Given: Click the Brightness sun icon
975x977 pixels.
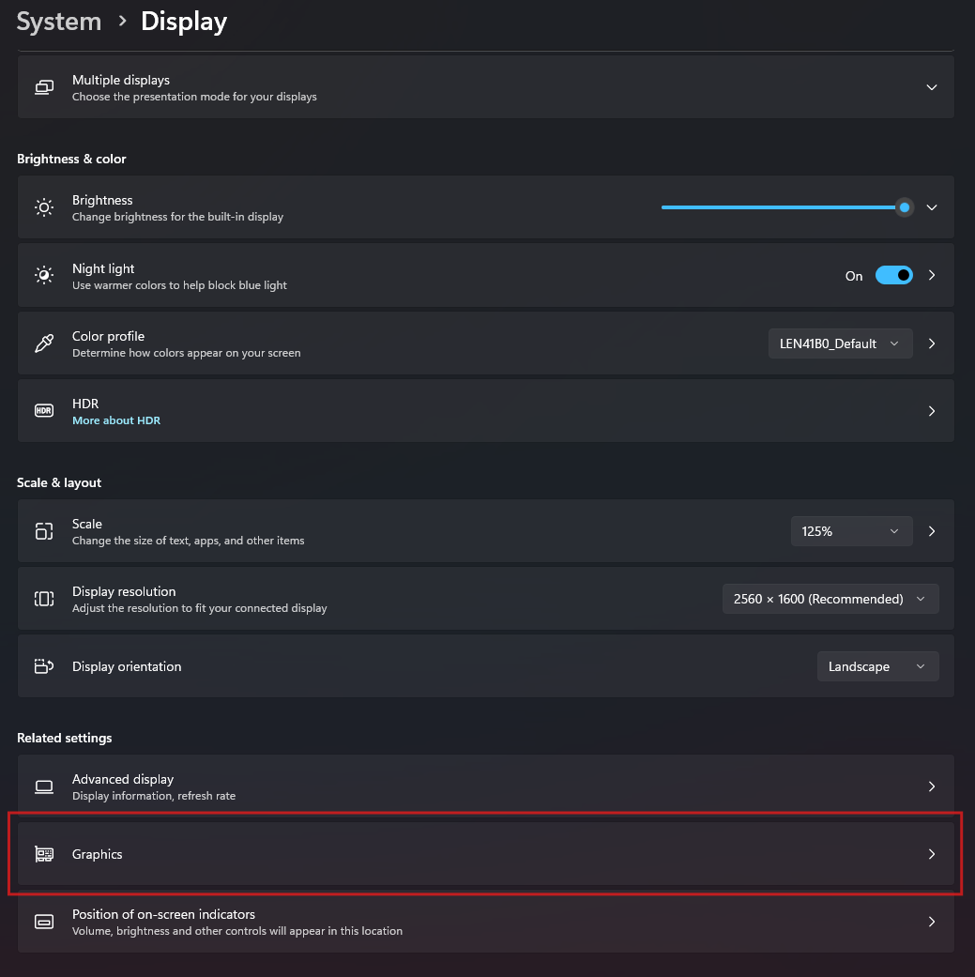Looking at the screenshot, I should point(43,206).
